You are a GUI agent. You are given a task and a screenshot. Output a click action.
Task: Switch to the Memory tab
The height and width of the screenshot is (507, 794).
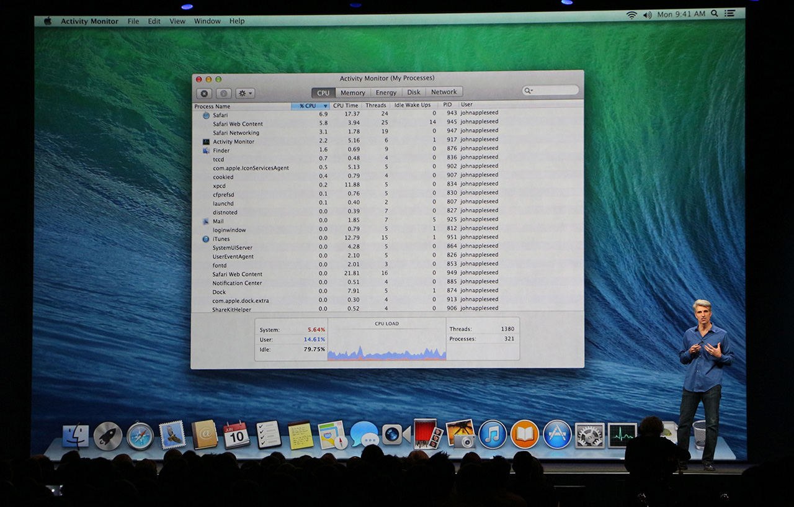352,92
